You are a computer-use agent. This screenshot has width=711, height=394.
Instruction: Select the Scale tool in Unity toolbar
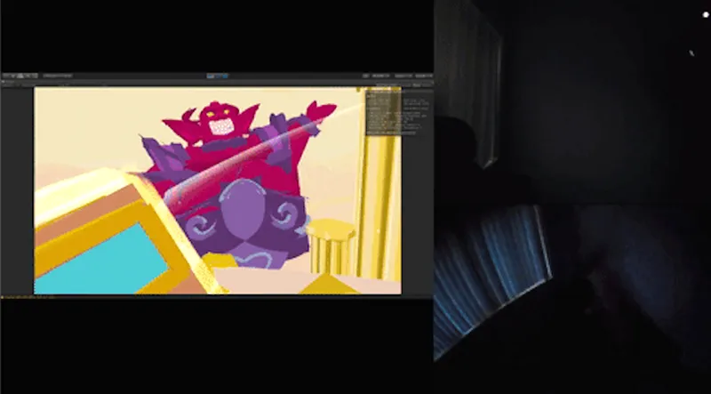[23, 76]
